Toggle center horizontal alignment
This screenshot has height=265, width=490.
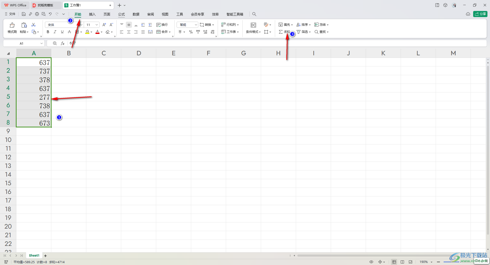pyautogui.click(x=129, y=32)
